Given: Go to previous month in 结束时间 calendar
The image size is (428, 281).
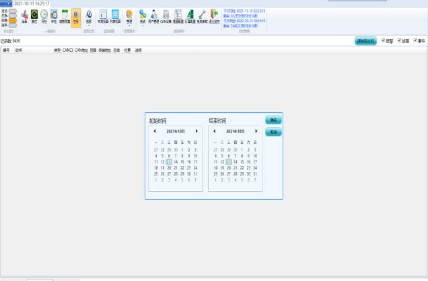Looking at the screenshot, I should coord(214,131).
